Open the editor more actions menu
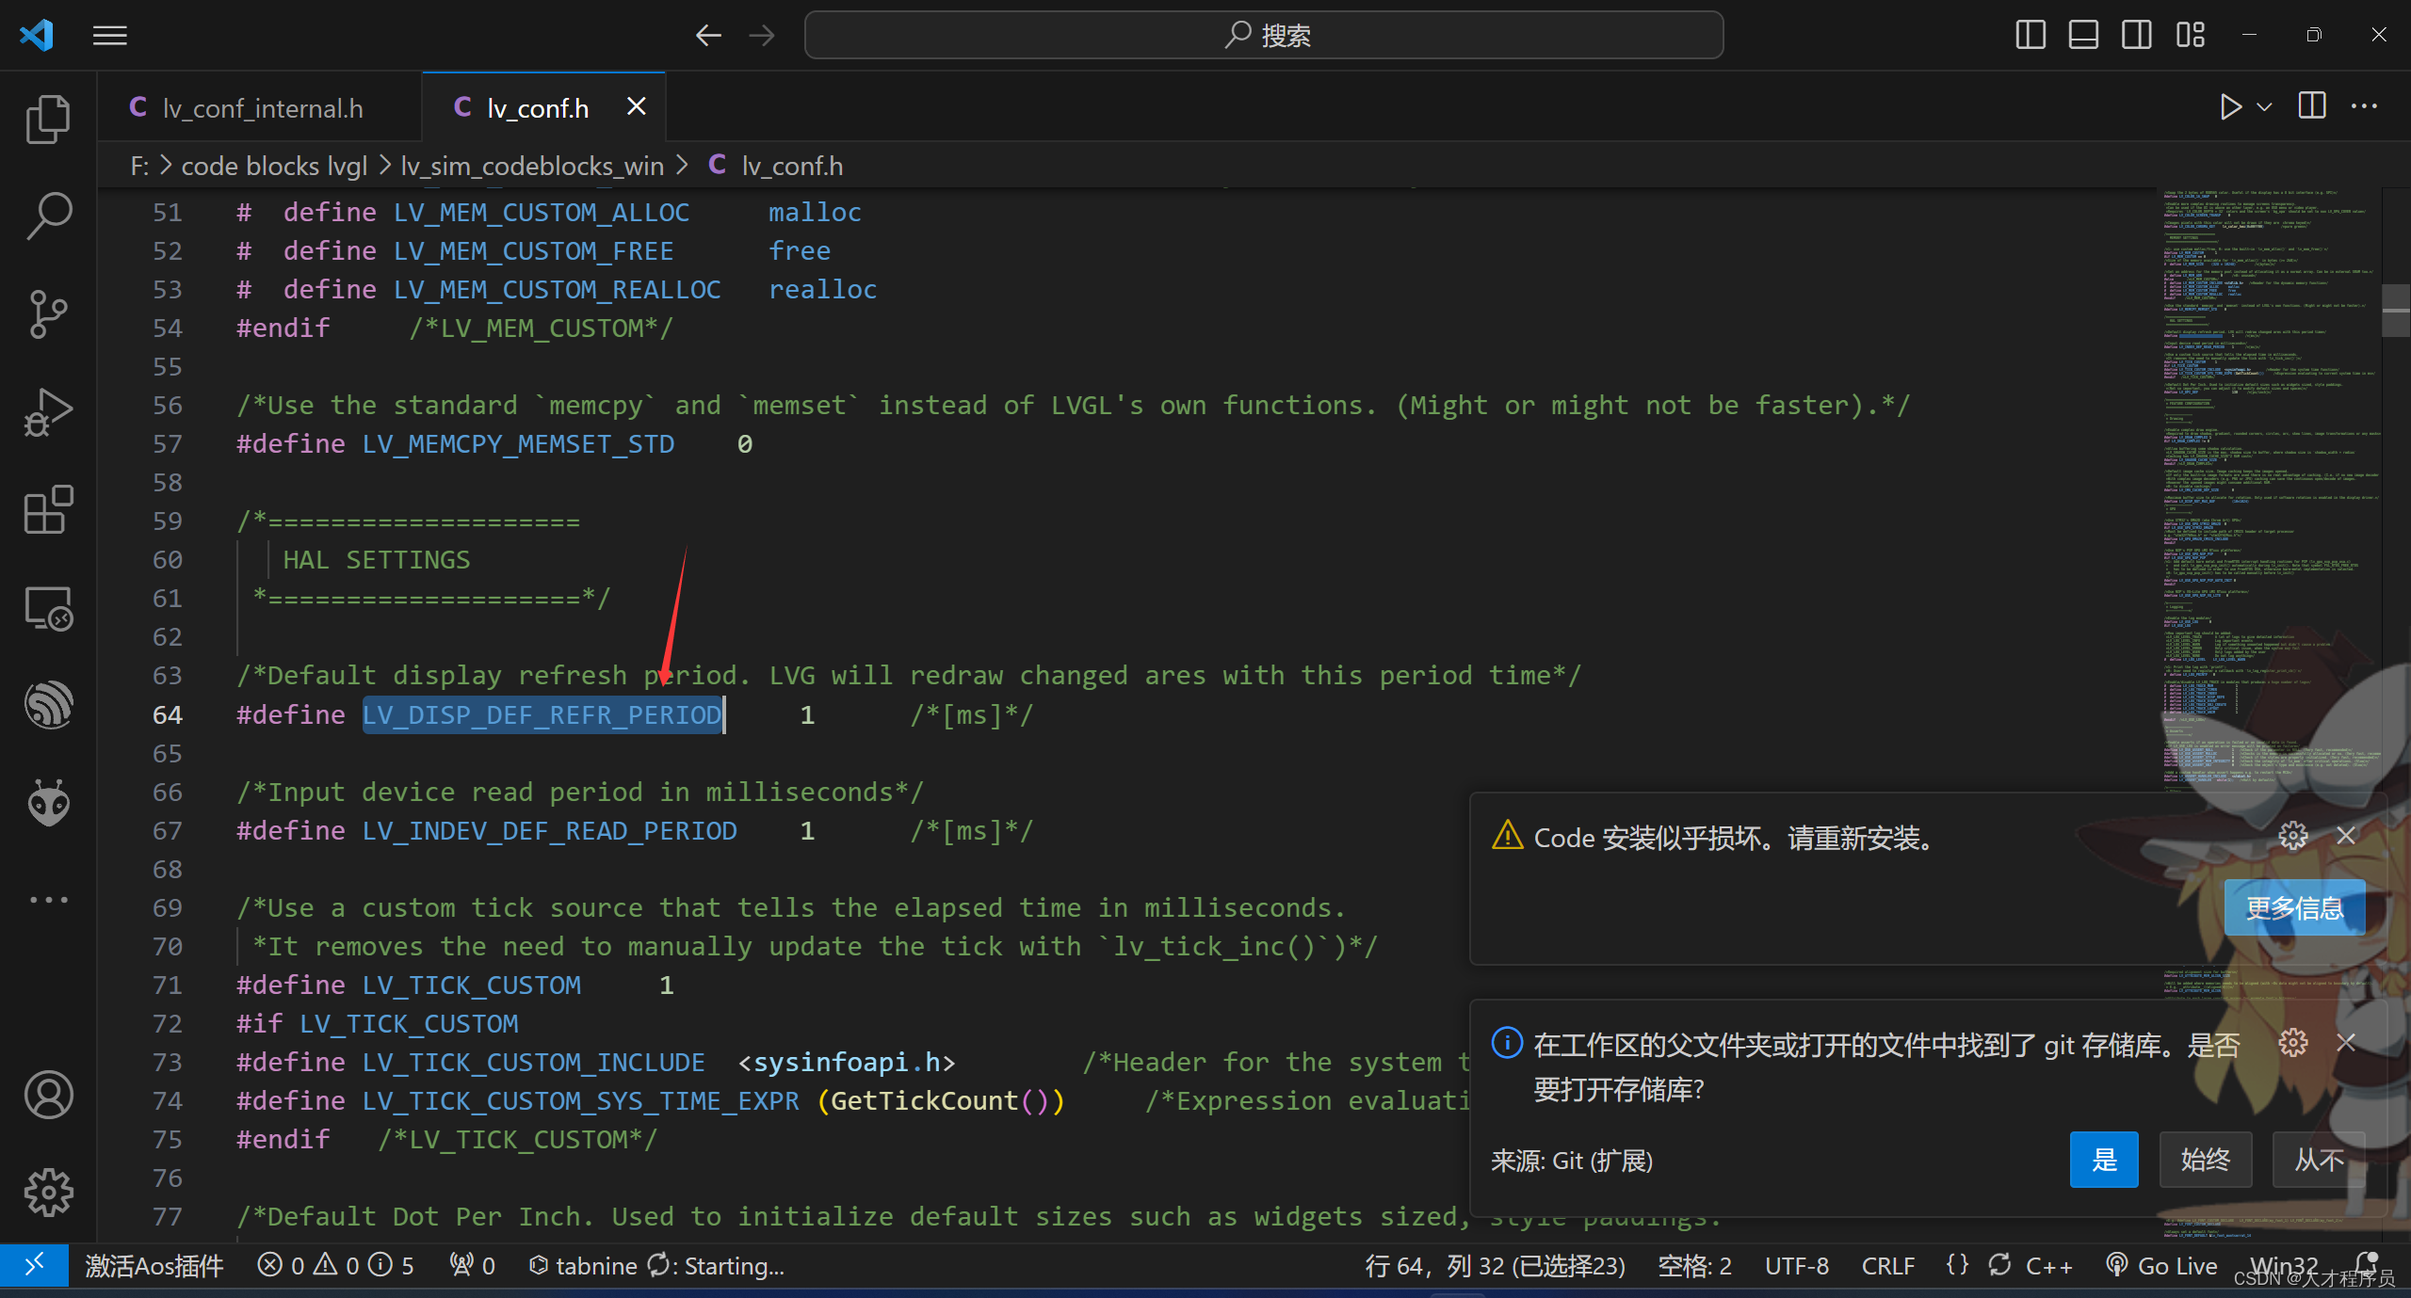The height and width of the screenshot is (1298, 2411). (x=2367, y=106)
